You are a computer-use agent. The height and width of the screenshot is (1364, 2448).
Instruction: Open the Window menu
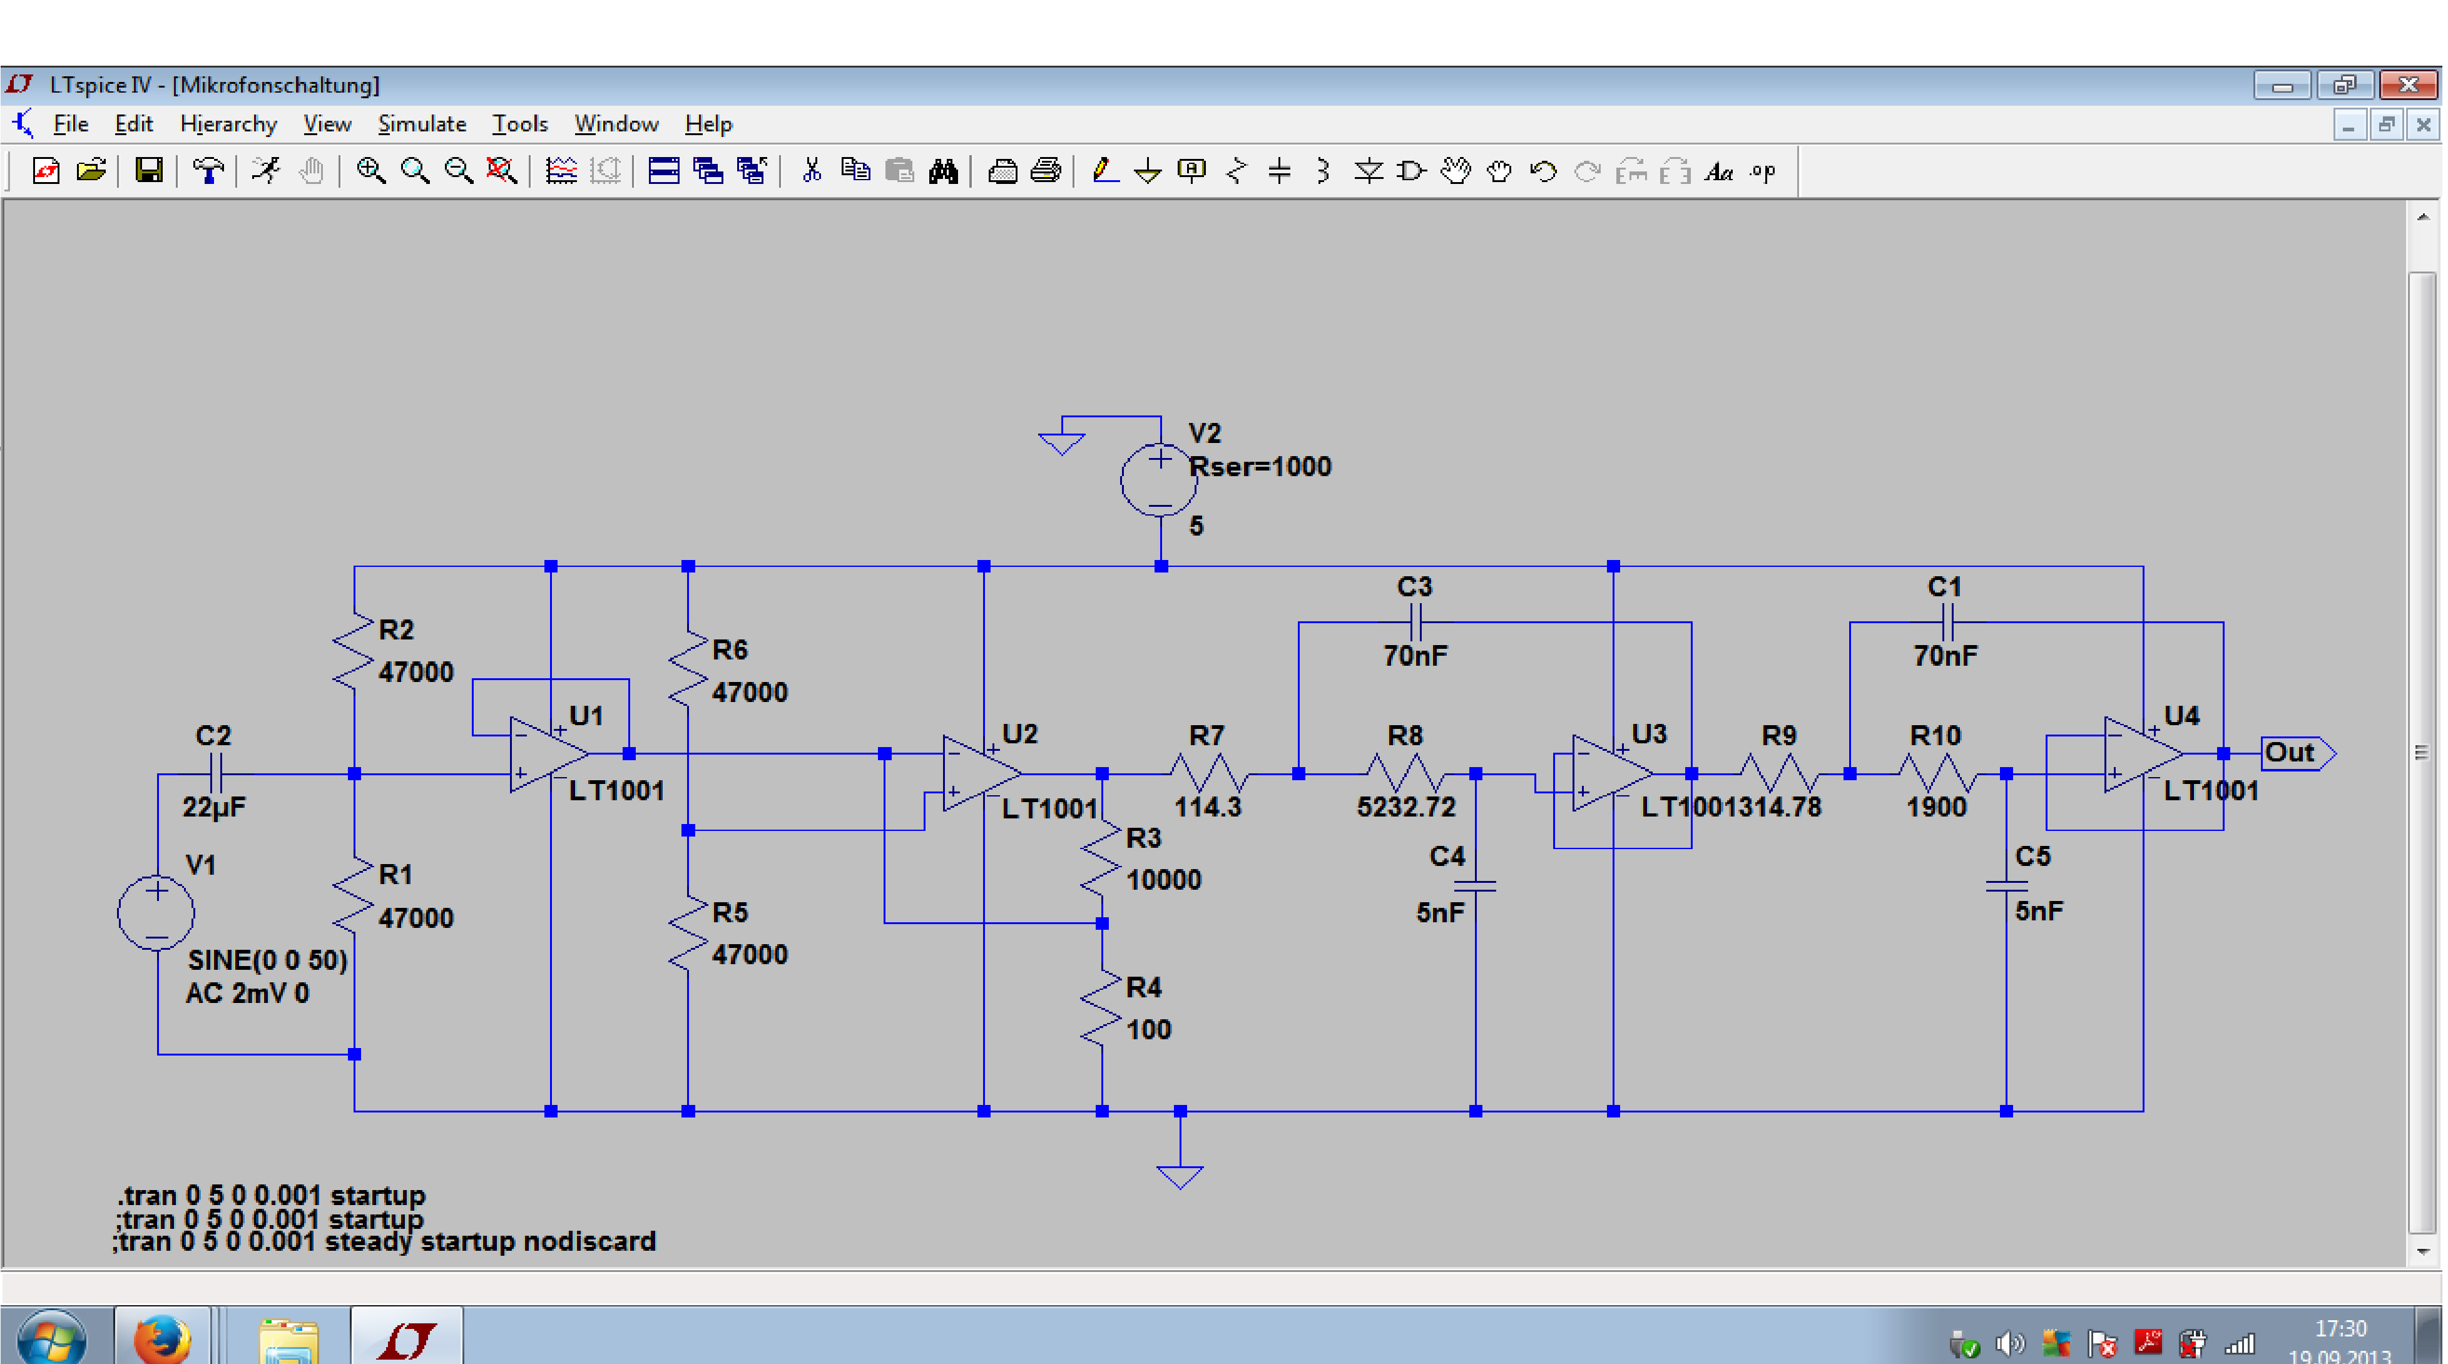pyautogui.click(x=616, y=123)
